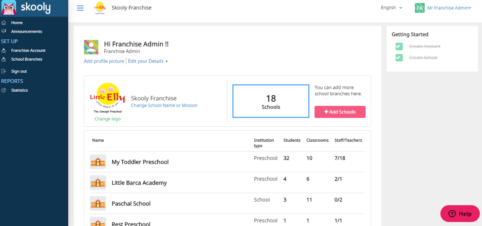Open the hamburger menu icon
This screenshot has width=482, height=226.
pyautogui.click(x=80, y=8)
